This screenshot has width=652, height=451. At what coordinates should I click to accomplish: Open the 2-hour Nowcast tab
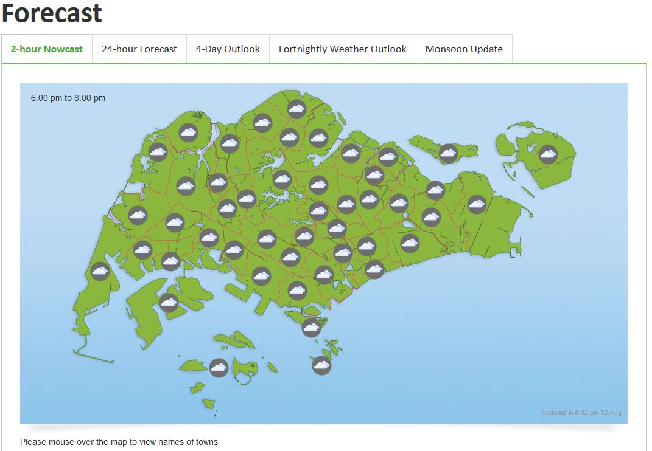click(46, 49)
